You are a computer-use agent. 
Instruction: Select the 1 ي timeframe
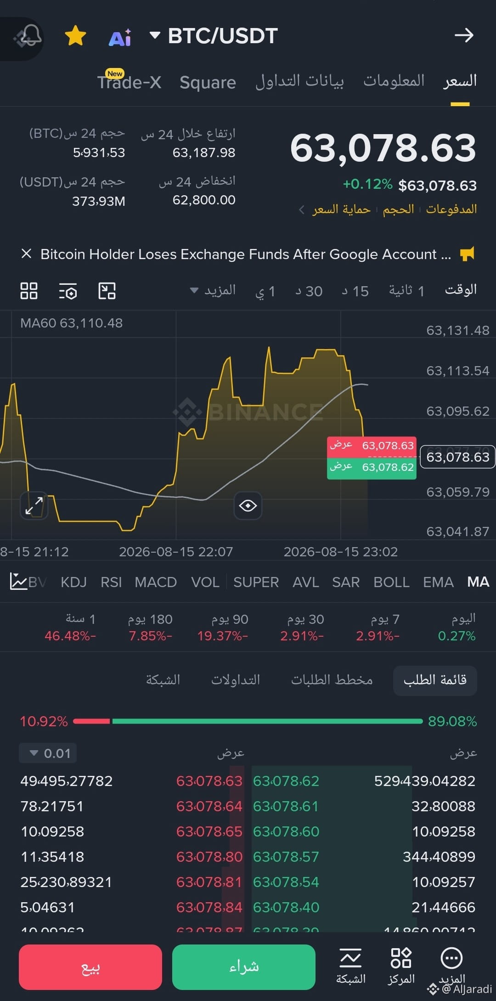tap(265, 291)
